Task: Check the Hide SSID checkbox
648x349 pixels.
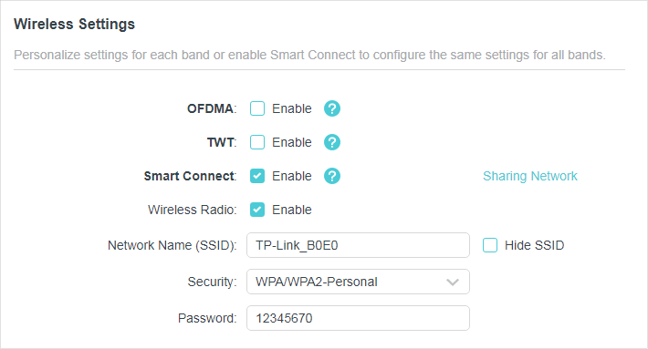Action: [490, 245]
